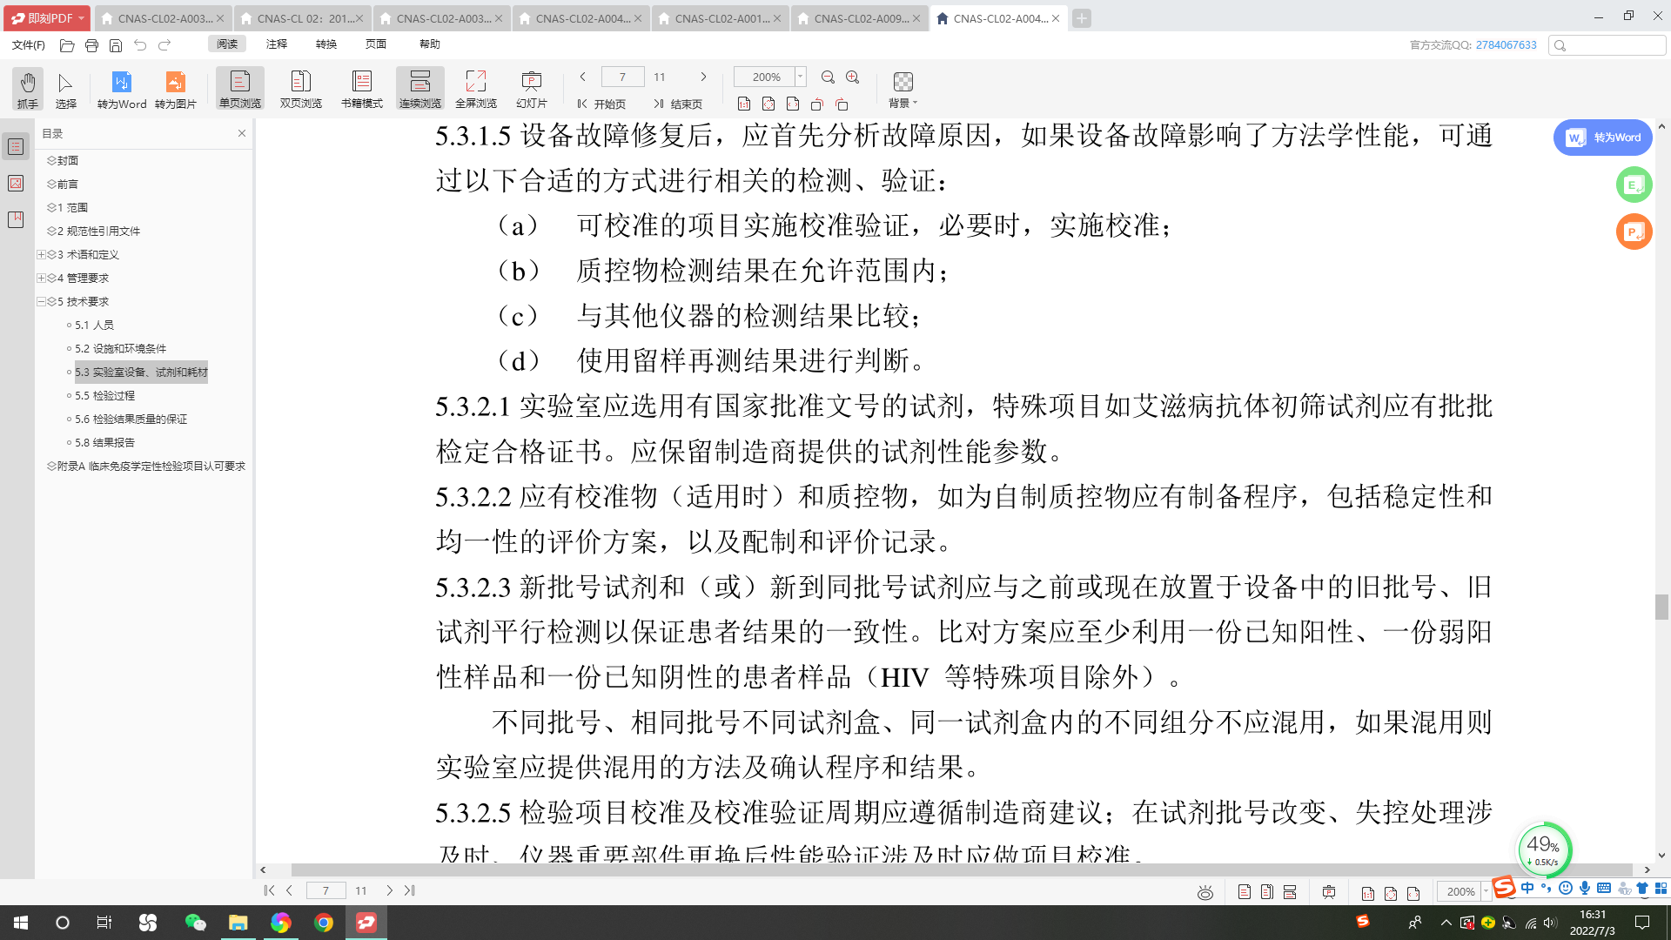The image size is (1671, 940).
Task: Toggle two-page view (双页浏览)
Action: click(x=300, y=89)
